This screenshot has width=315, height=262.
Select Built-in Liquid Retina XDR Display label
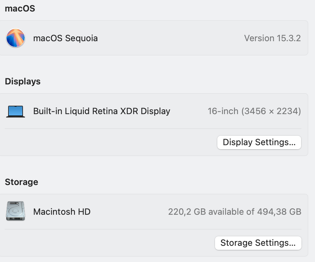102,111
